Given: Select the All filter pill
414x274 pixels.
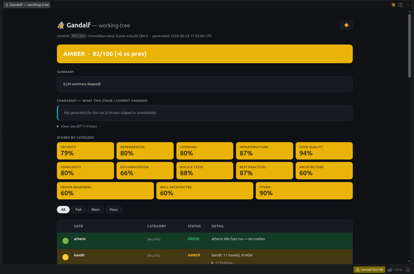Looking at the screenshot, I should point(63,210).
